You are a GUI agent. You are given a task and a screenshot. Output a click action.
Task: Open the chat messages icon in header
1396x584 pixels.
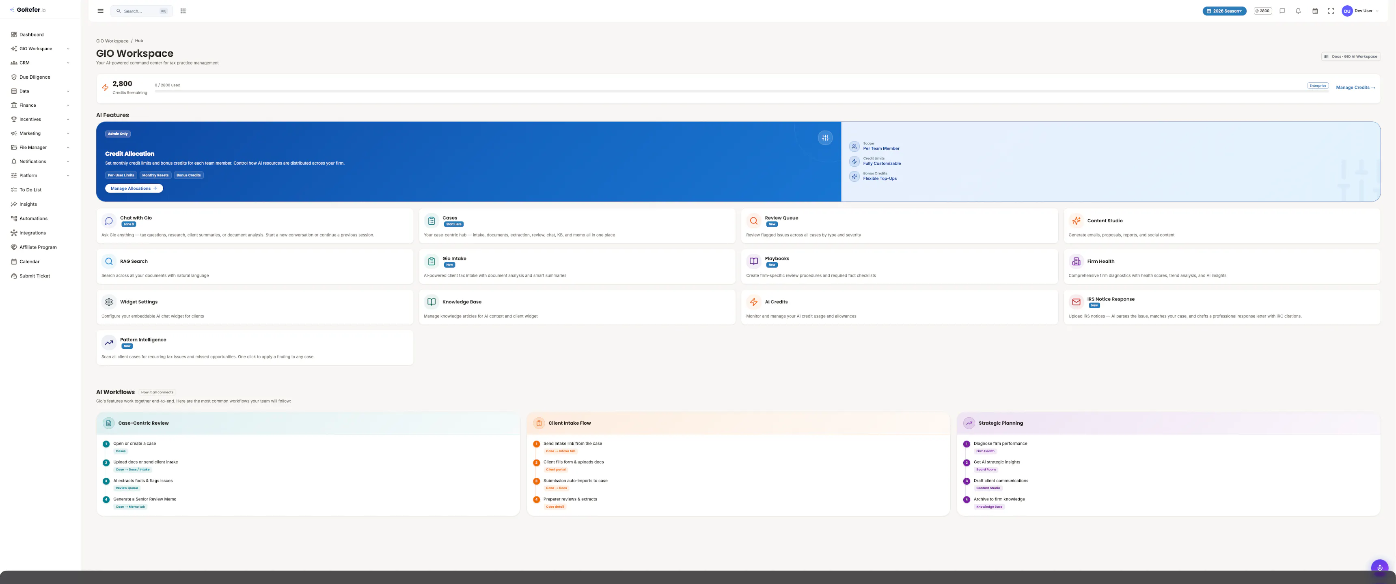pyautogui.click(x=1282, y=11)
